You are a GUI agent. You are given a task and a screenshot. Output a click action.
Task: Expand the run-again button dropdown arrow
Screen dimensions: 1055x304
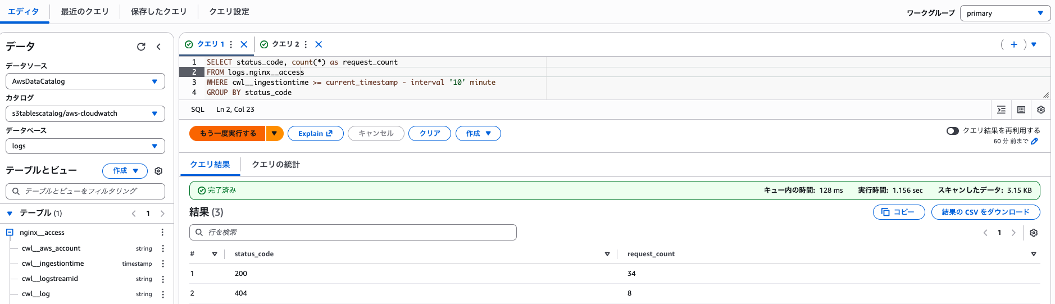(x=274, y=134)
